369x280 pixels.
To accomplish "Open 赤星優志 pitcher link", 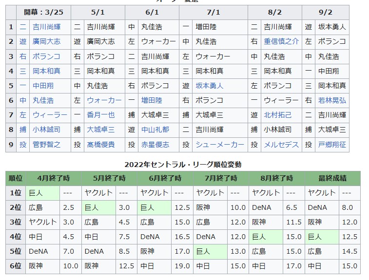I will click(x=155, y=144).
